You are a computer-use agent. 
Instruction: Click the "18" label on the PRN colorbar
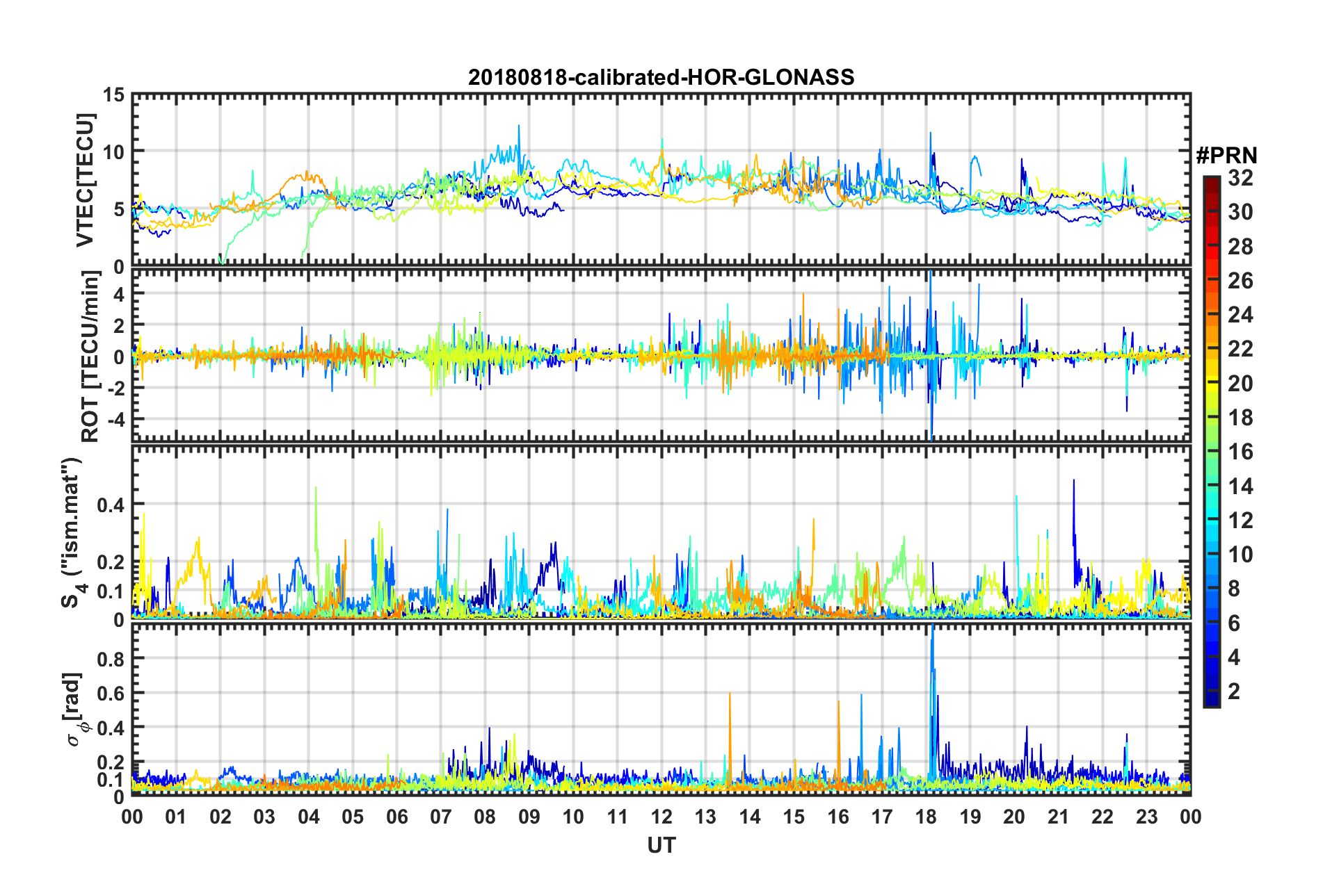click(1240, 418)
